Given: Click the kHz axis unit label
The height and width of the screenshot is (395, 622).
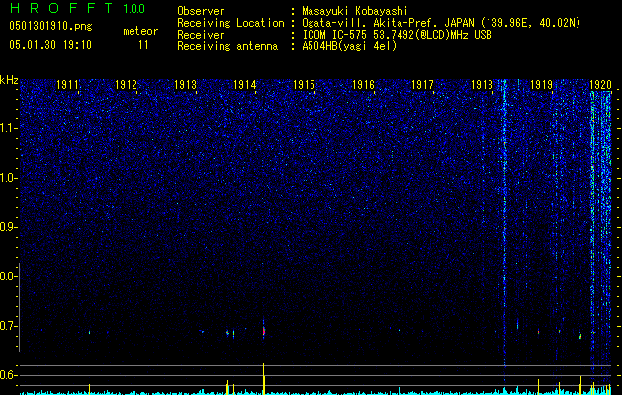Looking at the screenshot, I should [9, 80].
